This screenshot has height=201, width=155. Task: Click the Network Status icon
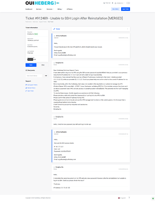26,88
